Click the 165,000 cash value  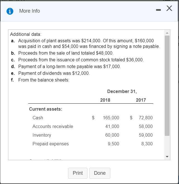click(x=111, y=118)
